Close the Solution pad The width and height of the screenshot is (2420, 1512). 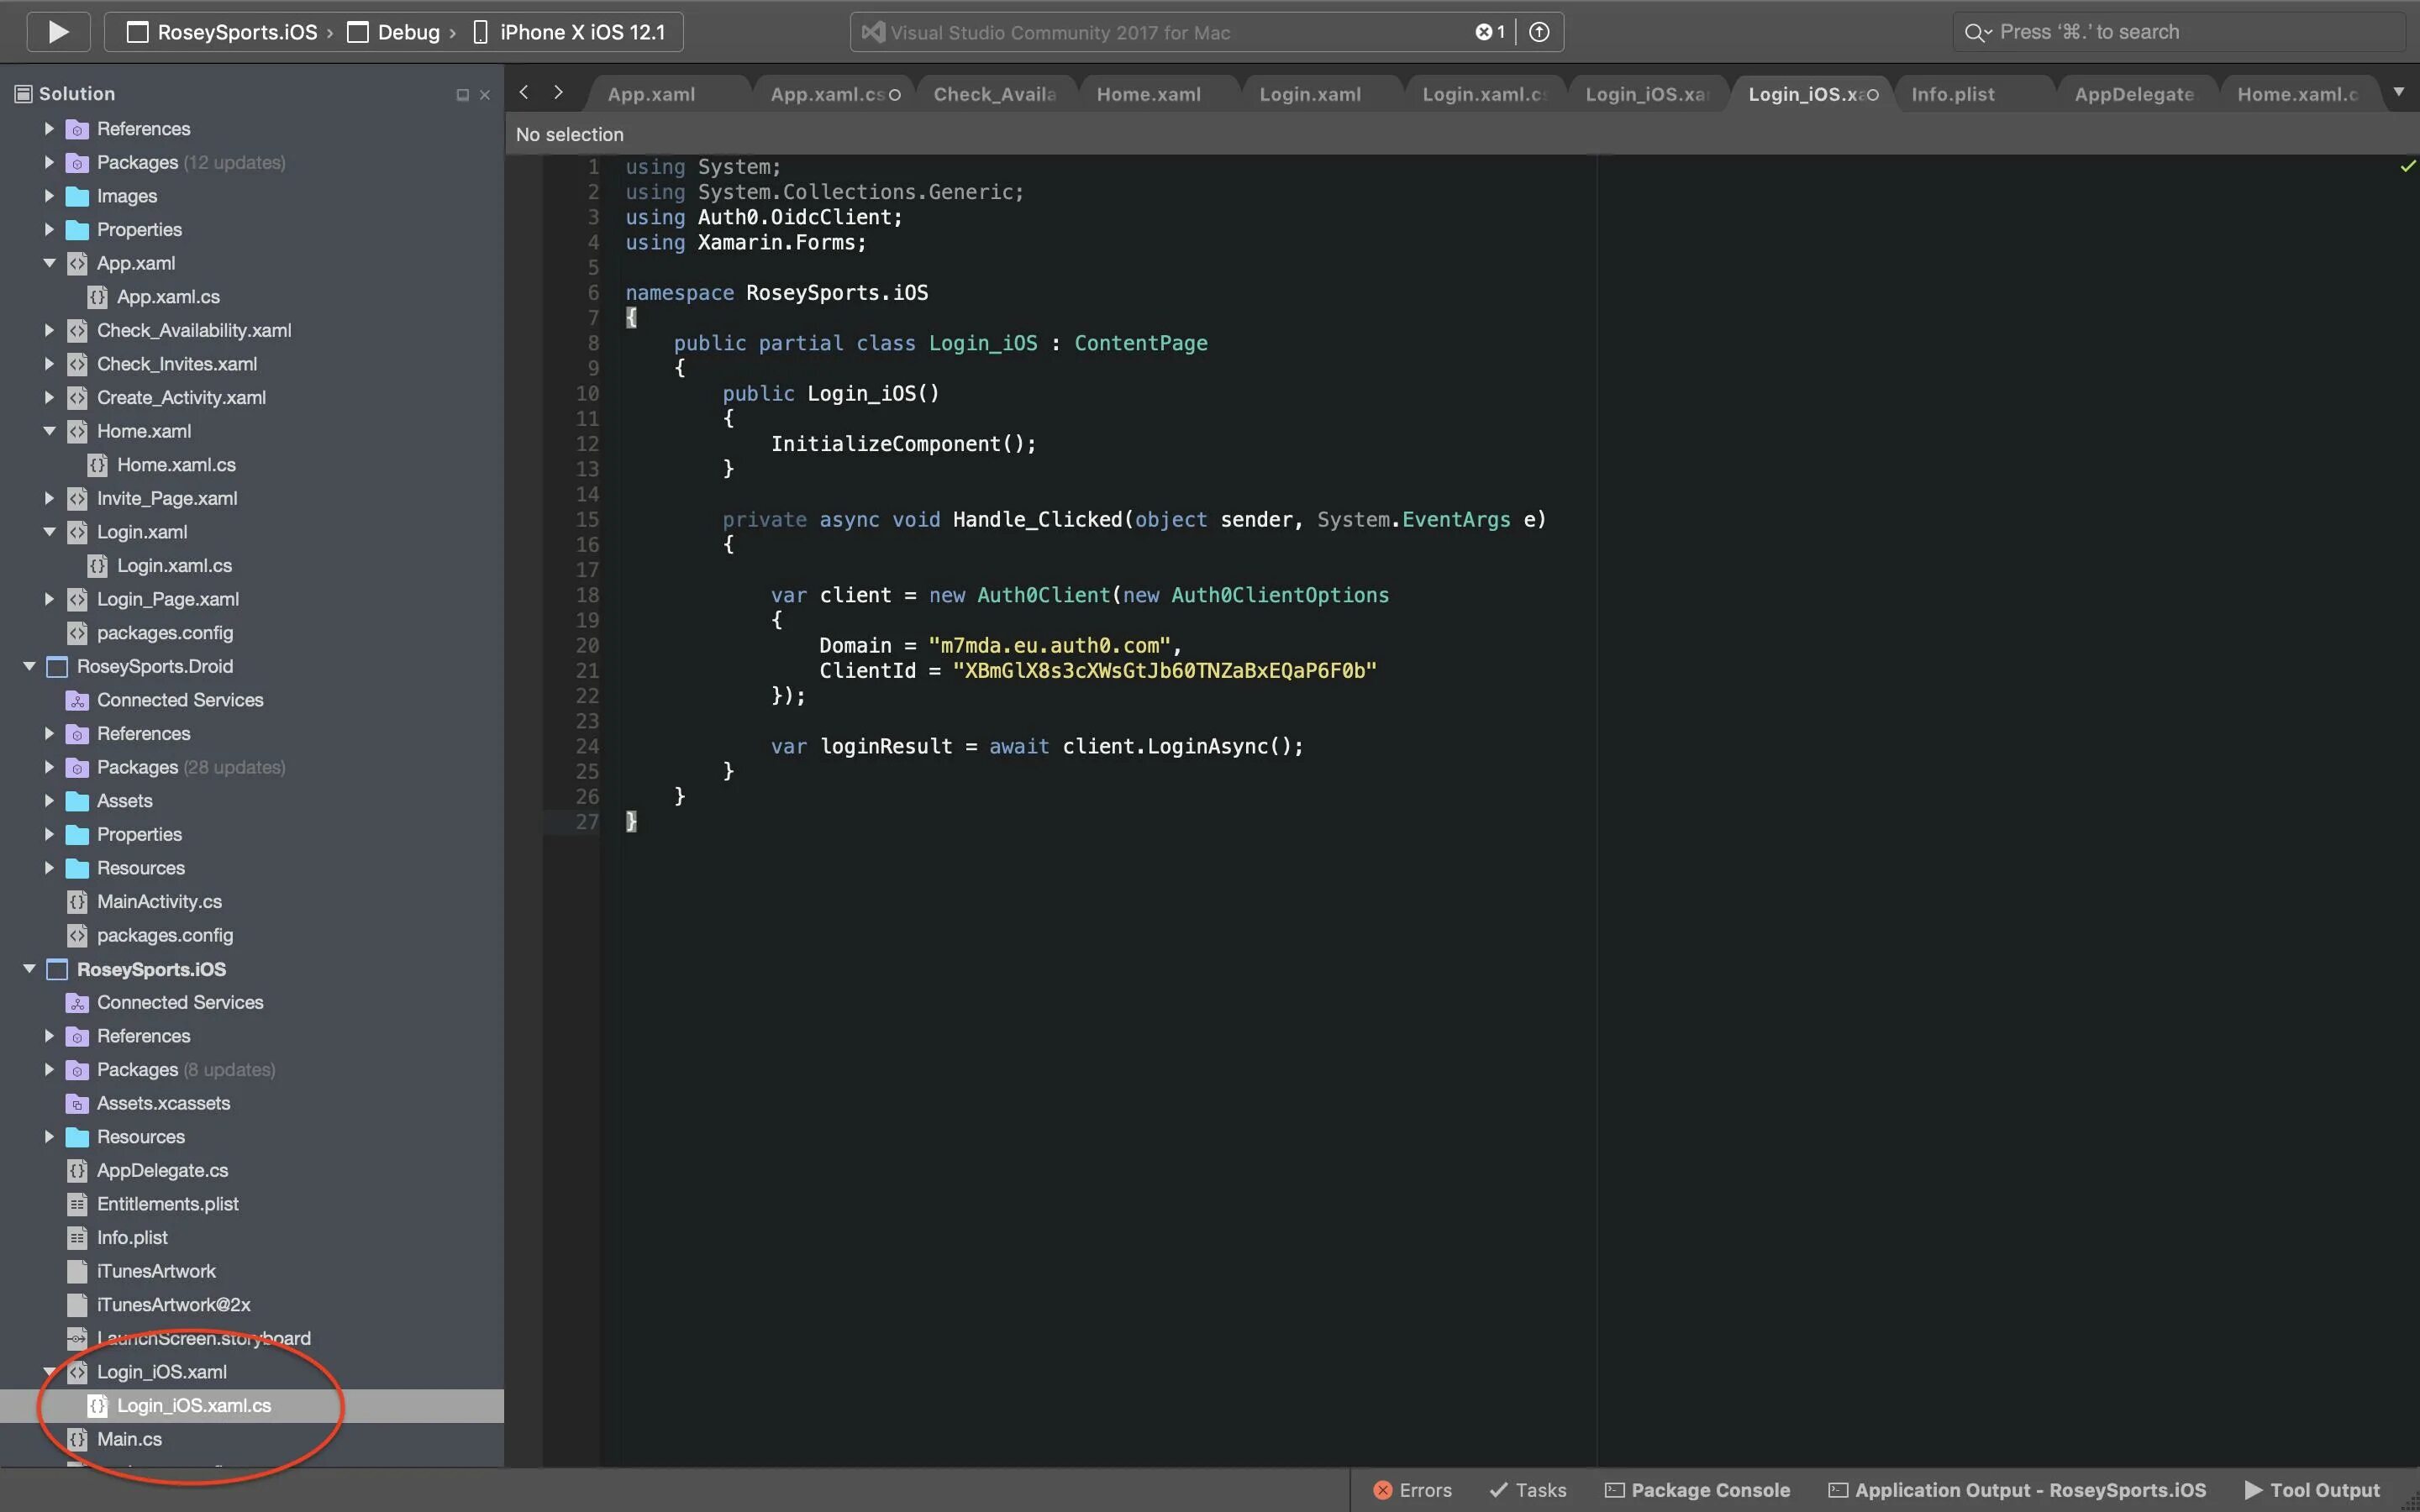pos(485,95)
